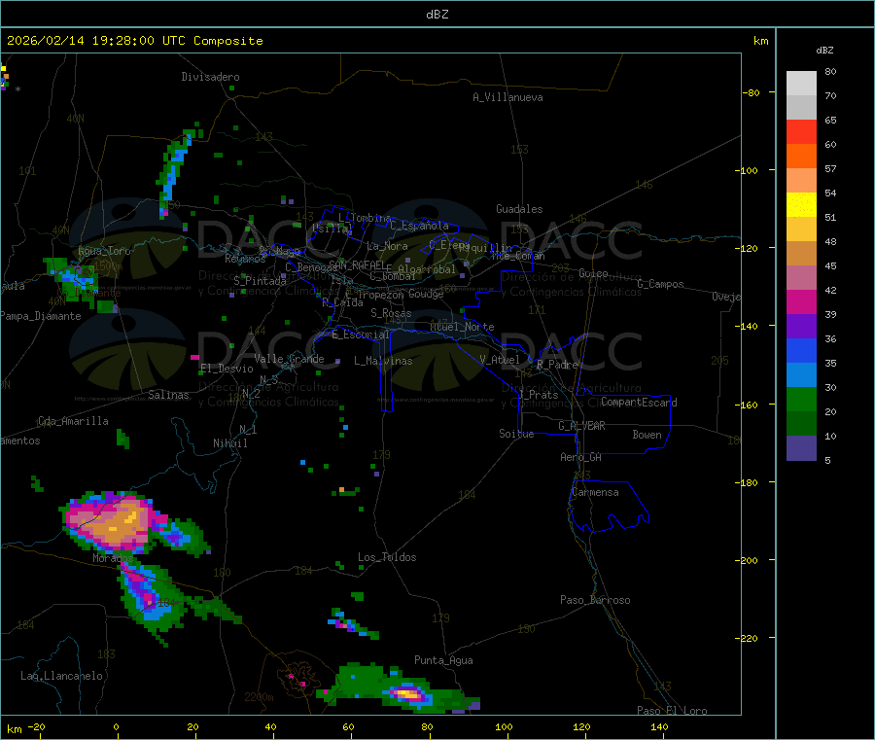Select the J_Prats label

539,395
